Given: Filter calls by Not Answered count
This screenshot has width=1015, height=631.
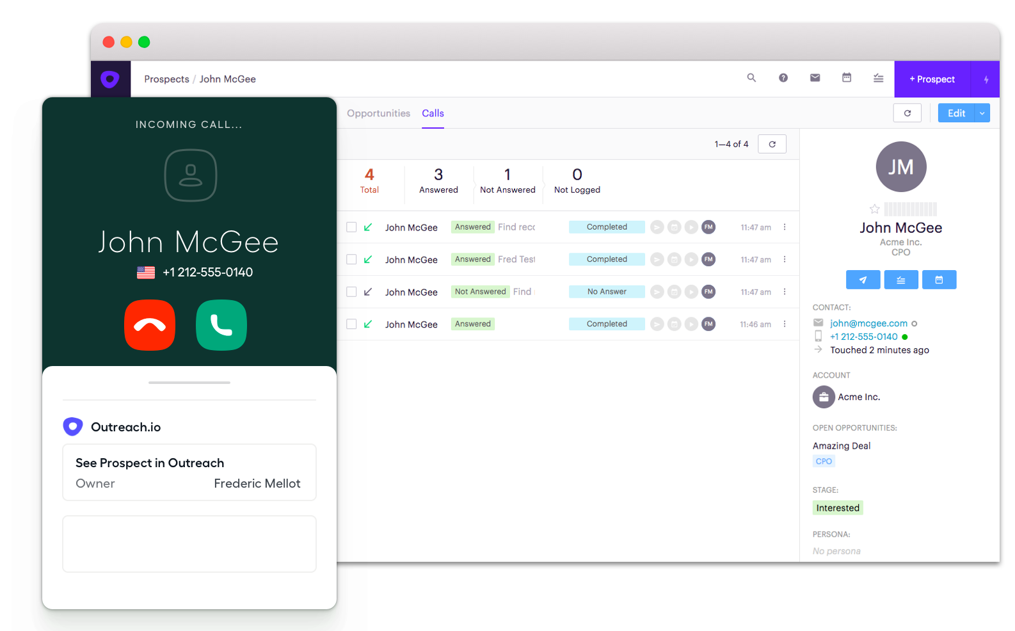Looking at the screenshot, I should coord(507,181).
